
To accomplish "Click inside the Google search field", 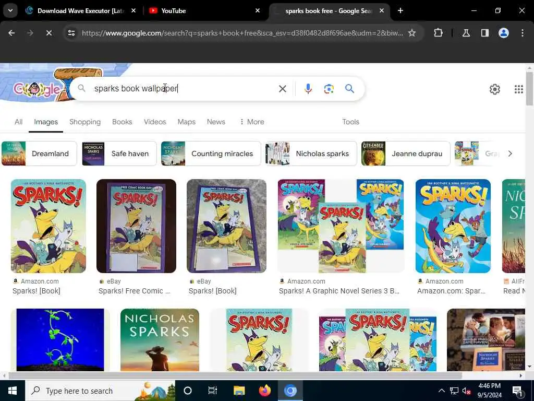I will tap(184, 89).
